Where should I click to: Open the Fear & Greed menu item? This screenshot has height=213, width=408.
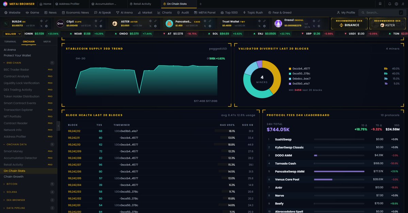point(280,13)
